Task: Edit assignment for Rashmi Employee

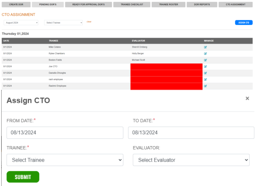Action: pyautogui.click(x=205, y=86)
